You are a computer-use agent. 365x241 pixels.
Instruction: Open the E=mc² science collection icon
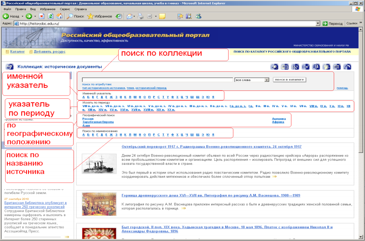306,67
